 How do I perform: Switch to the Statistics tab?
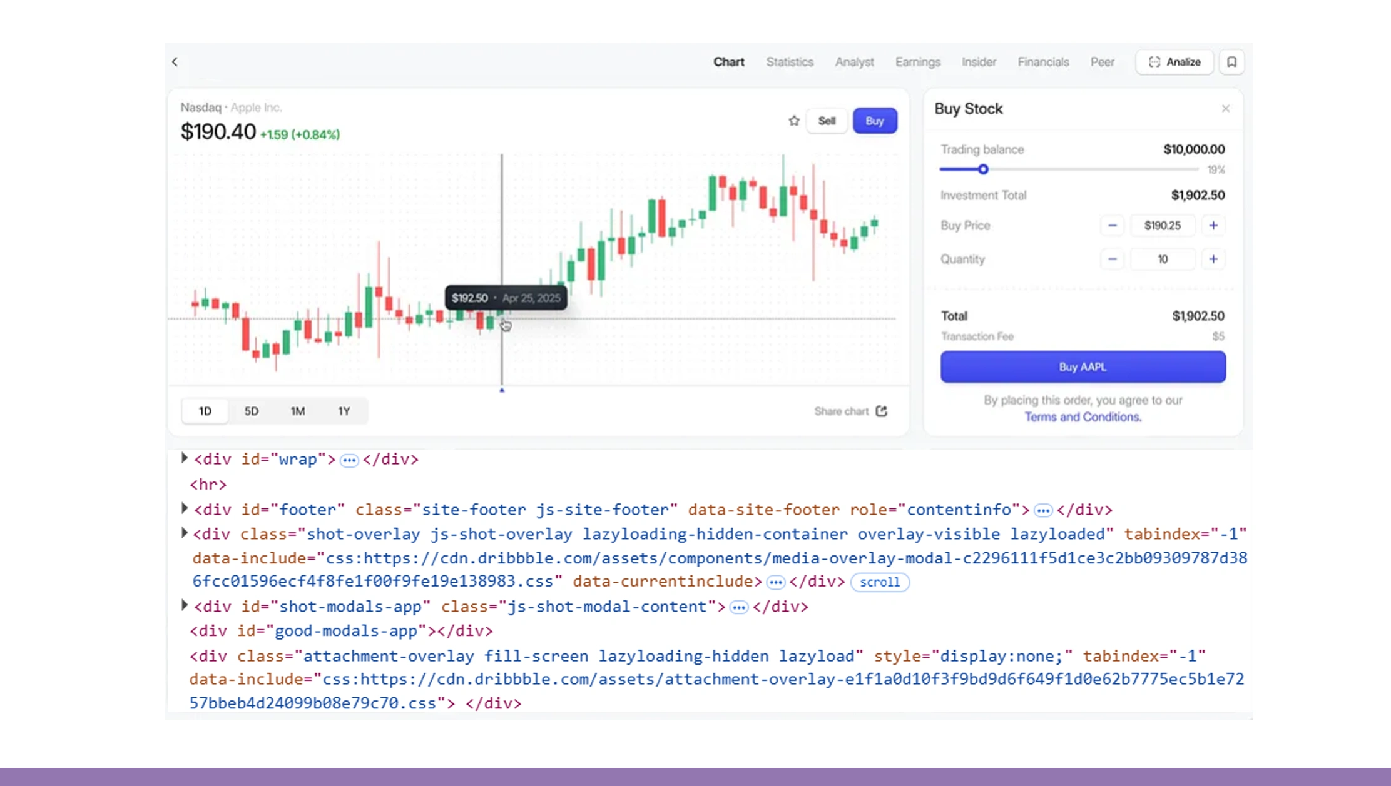coord(790,62)
